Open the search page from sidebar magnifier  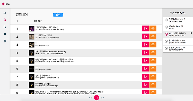coord(5,20)
